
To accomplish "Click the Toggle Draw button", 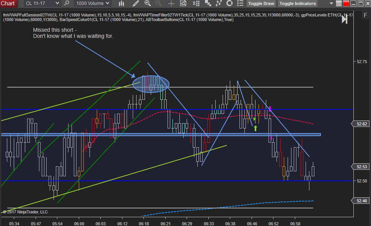I will [x=261, y=3].
